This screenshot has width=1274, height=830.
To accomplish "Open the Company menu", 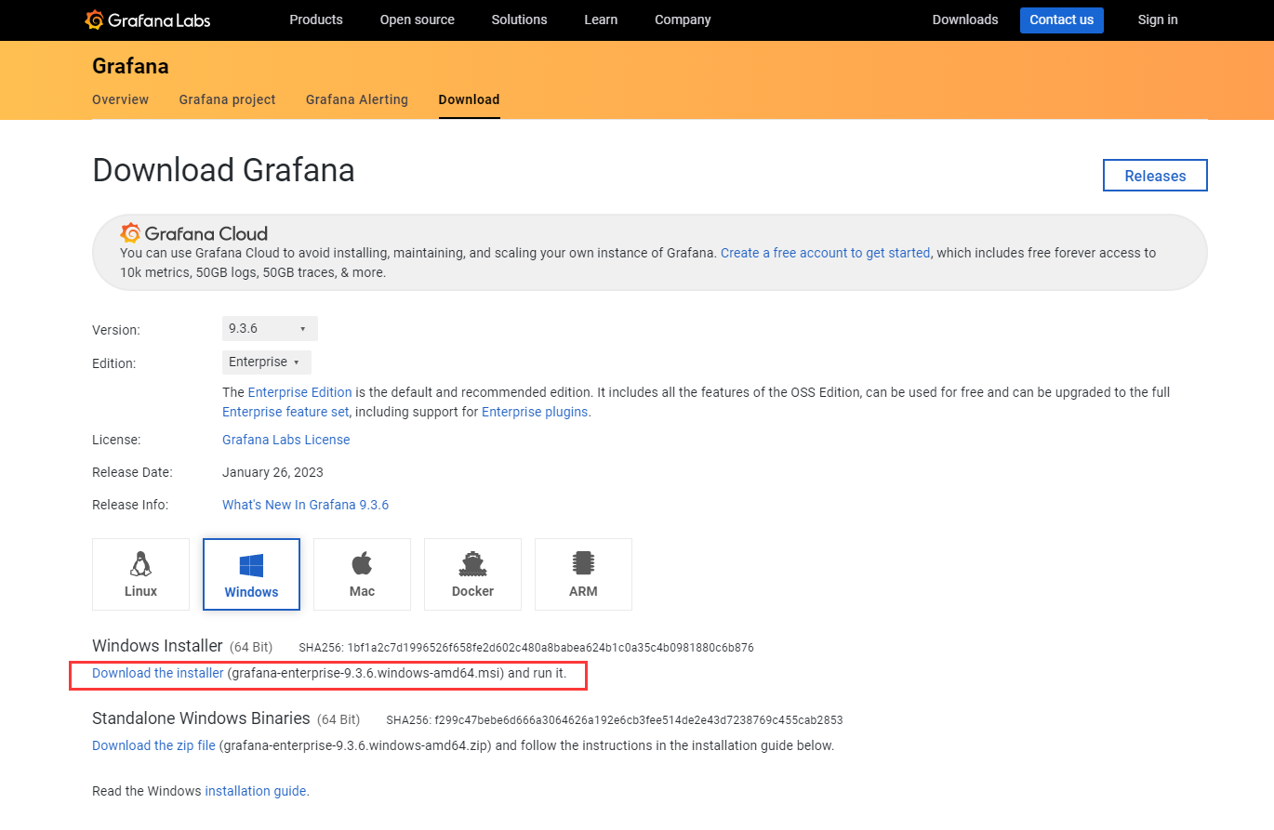I will (683, 20).
